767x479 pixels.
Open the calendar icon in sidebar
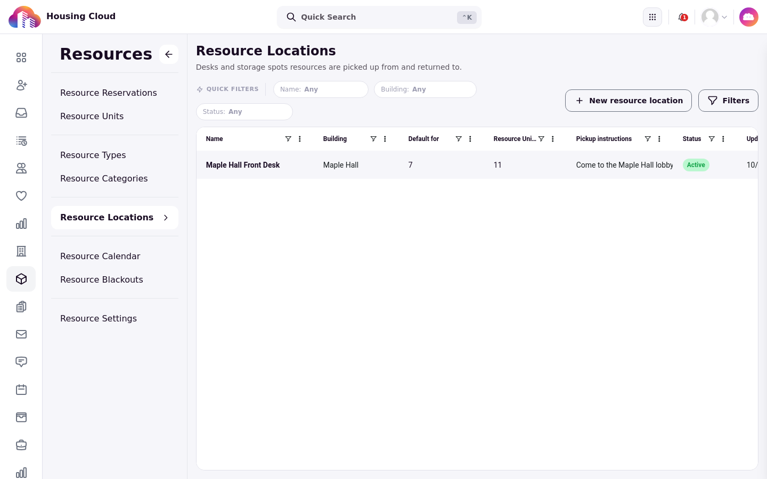pyautogui.click(x=21, y=390)
